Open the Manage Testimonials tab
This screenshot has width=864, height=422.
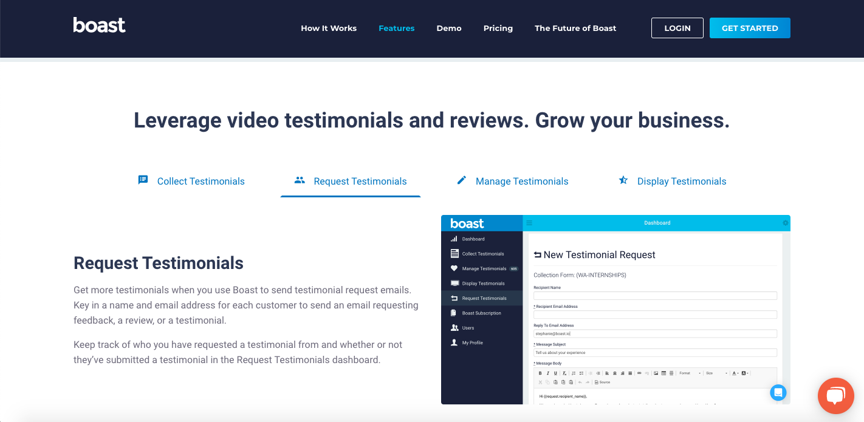pyautogui.click(x=513, y=181)
